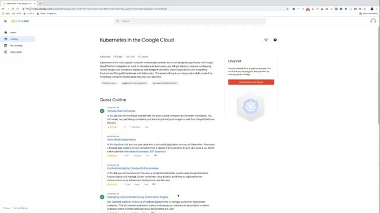Click the browser forward button
Image resolution: width=380 pixels, height=213 pixels.
(x=8, y=9)
